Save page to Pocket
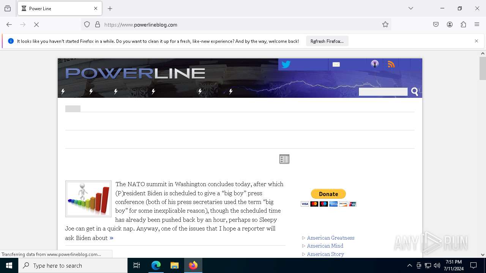The height and width of the screenshot is (273, 486). click(x=436, y=25)
